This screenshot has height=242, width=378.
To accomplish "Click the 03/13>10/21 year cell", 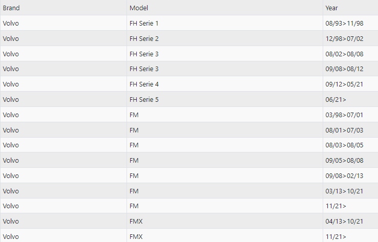I will pyautogui.click(x=344, y=191).
